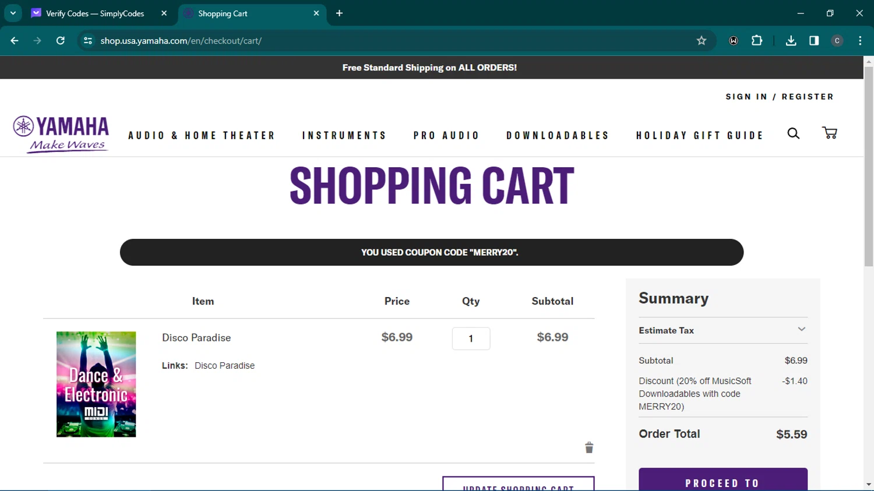Screen dimensions: 874x491
Task: Open the Pro Audio menu
Action: click(447, 136)
